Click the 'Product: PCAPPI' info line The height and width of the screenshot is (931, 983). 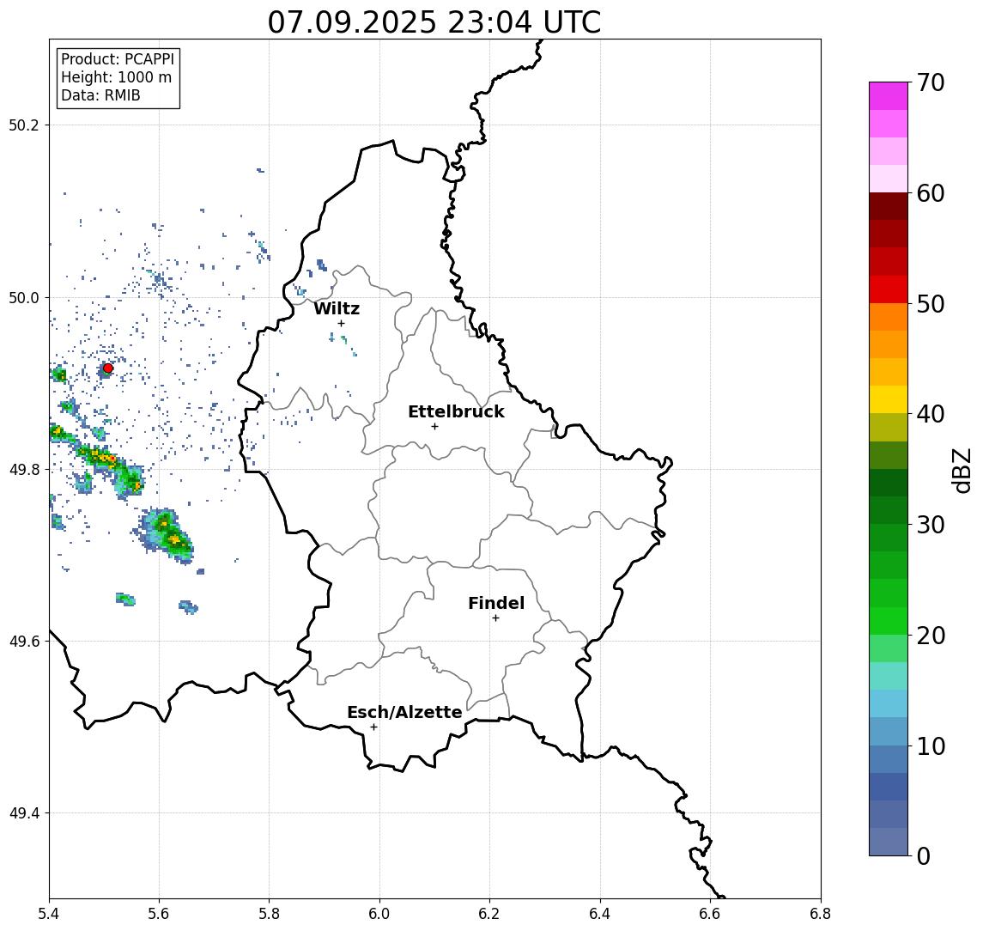point(118,59)
